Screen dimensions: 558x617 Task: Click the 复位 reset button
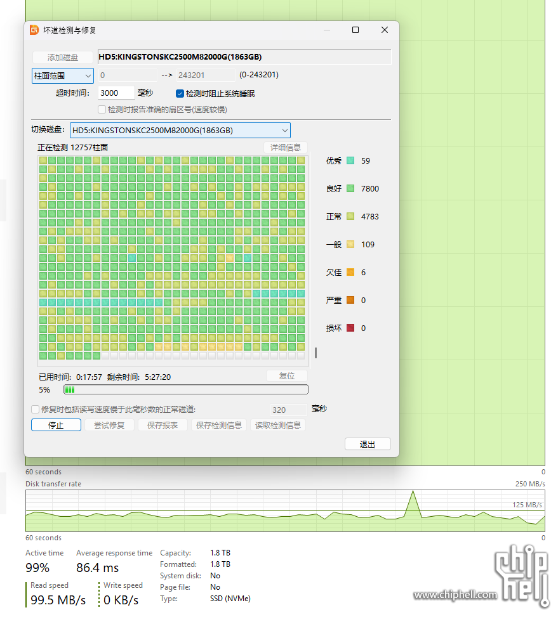pyautogui.click(x=287, y=376)
